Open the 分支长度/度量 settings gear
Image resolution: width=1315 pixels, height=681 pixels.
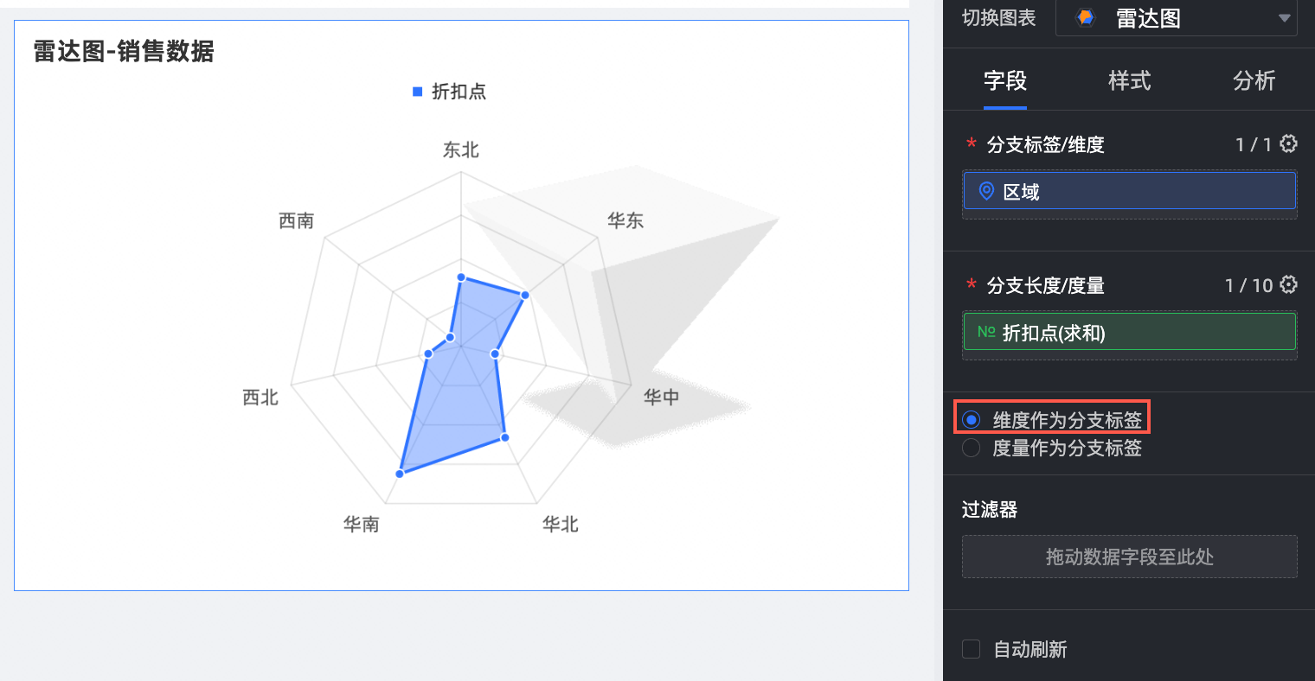[x=1288, y=284]
